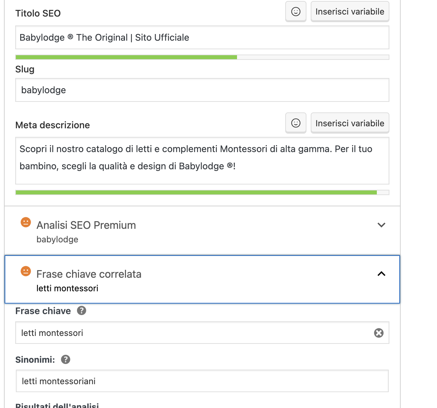Viewport: 437px width, 408px height.
Task: Open emoji picker for Meta descrizione
Action: (296, 123)
